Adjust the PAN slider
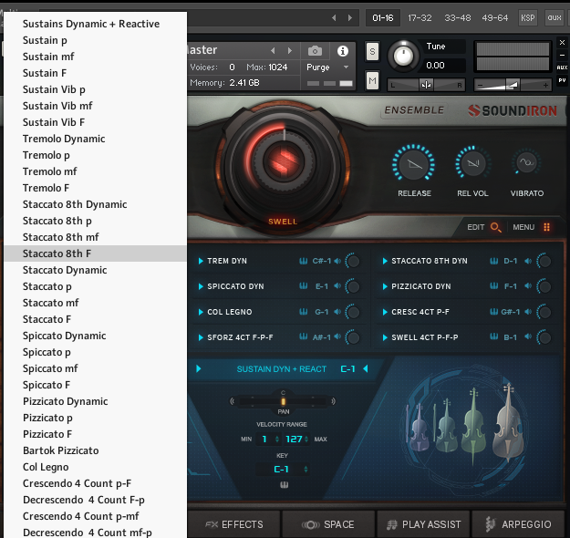This screenshot has height=538, width=570. pos(283,400)
